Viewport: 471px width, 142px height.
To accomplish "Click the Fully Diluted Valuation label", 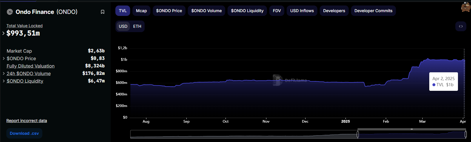I will (31, 66).
